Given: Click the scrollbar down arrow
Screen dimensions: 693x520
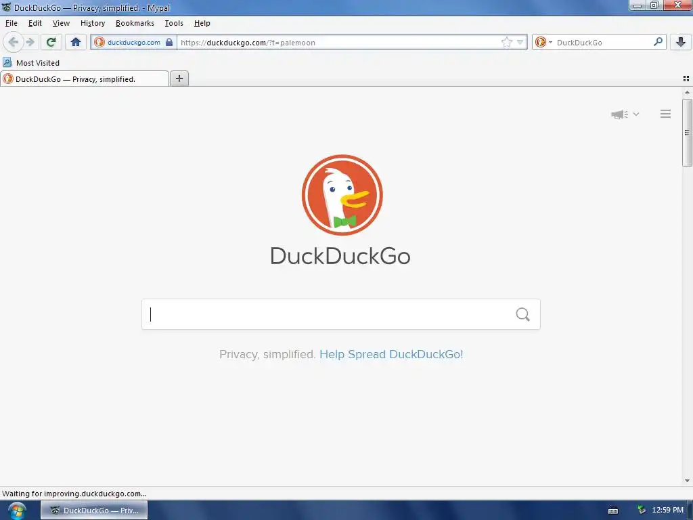Looking at the screenshot, I should click(x=687, y=481).
